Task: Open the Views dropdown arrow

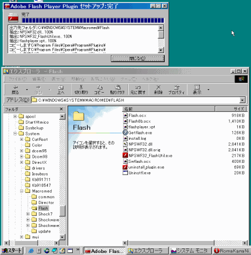Action: click(208, 90)
